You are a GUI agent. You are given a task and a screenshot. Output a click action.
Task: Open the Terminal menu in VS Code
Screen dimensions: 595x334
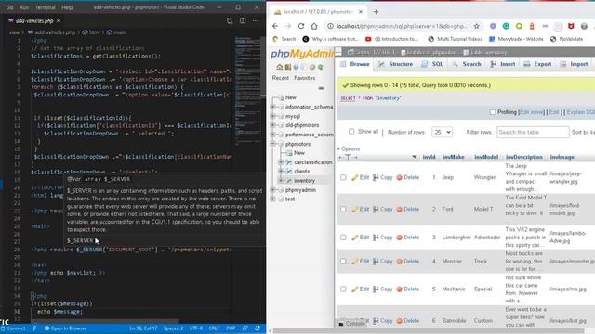(x=45, y=7)
